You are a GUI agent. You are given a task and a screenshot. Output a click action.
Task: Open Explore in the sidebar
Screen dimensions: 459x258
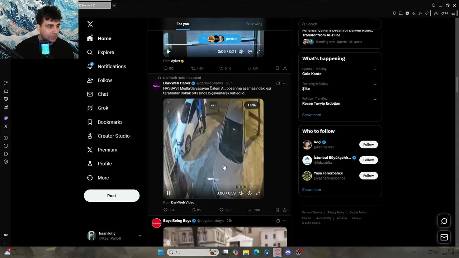coord(101,52)
